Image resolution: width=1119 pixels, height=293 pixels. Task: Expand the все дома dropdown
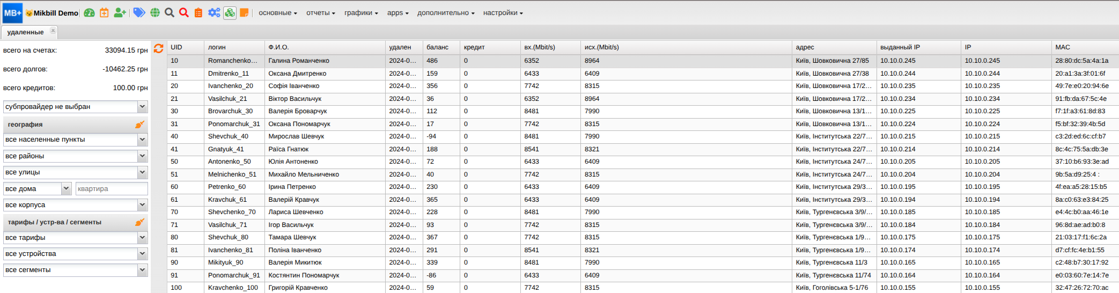pos(66,189)
